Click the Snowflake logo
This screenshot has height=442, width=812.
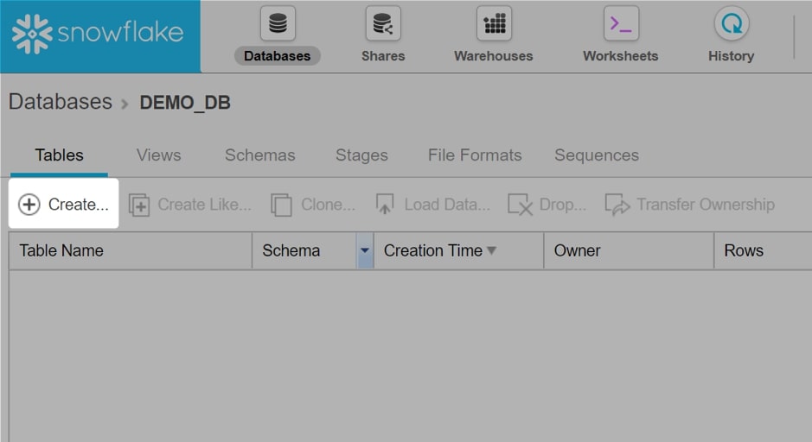coord(98,35)
